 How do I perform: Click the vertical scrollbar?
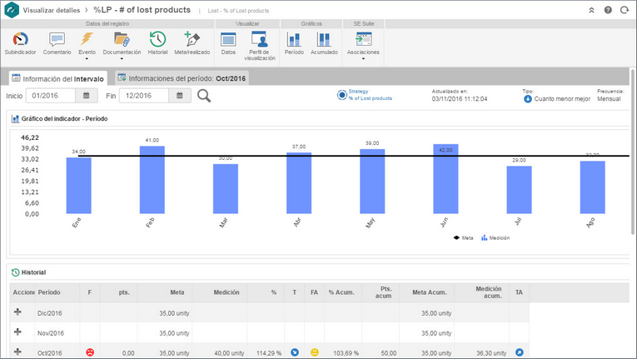(632, 152)
